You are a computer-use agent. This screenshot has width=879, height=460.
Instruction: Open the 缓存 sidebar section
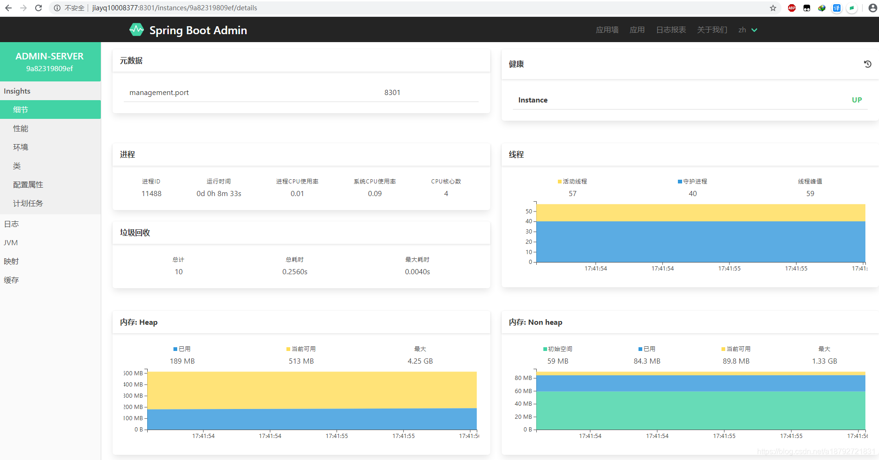(x=50, y=280)
